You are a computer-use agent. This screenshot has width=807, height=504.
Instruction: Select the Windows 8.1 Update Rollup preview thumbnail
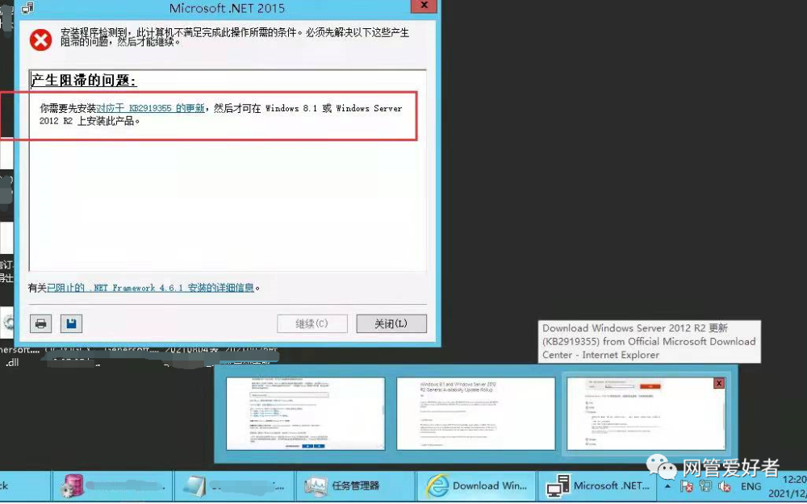(x=476, y=414)
